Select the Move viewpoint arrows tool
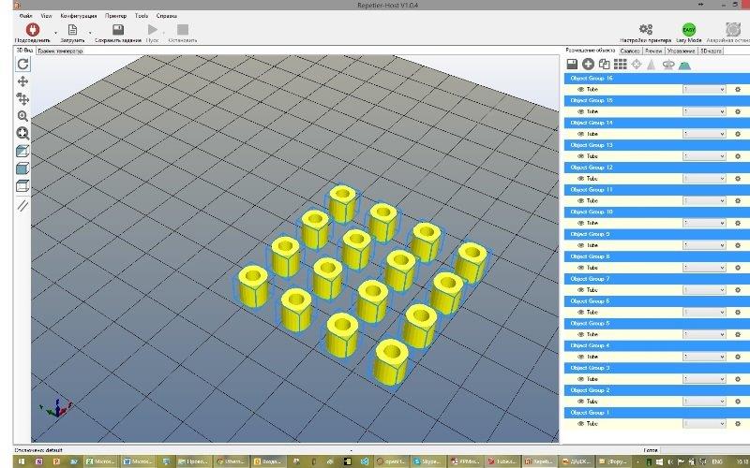 22,81
